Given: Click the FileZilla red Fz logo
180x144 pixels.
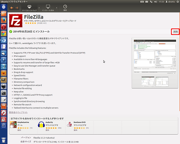Looking at the screenshot, I should point(16,21).
